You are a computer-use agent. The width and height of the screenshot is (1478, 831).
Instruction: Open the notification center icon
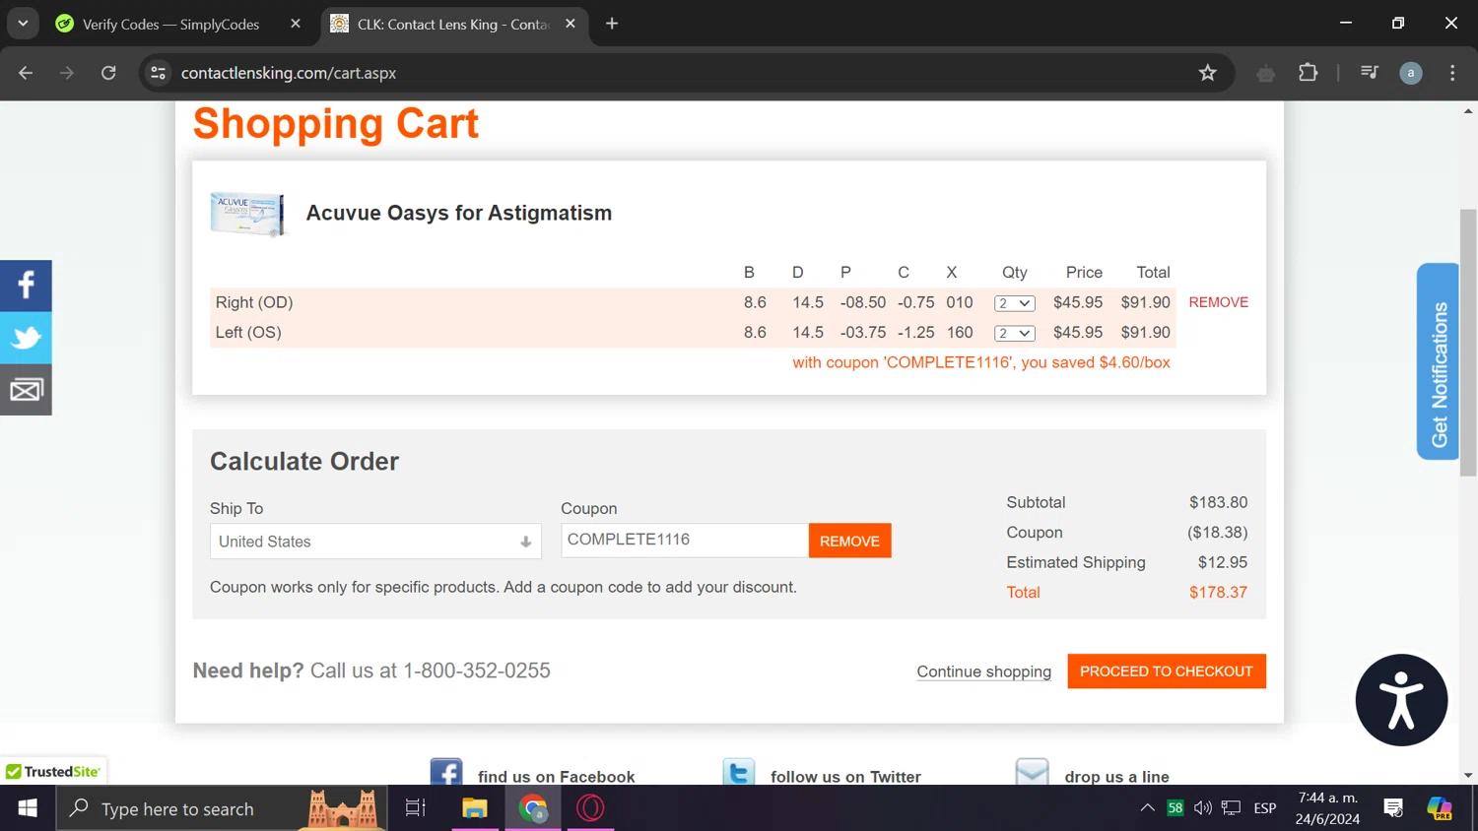point(1393,808)
